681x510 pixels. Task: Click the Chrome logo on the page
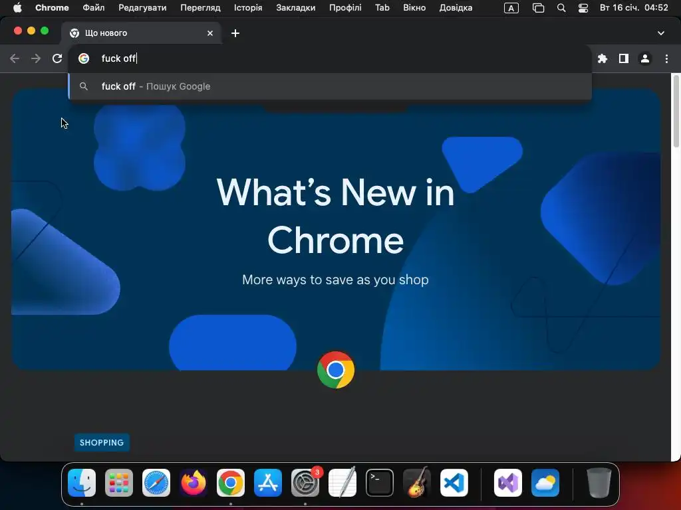click(336, 370)
